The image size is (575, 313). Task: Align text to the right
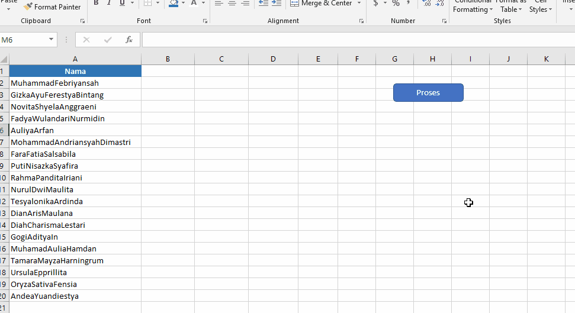[x=245, y=3]
